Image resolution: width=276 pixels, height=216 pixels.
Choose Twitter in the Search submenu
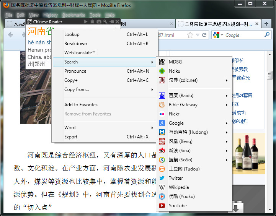pos(194,178)
